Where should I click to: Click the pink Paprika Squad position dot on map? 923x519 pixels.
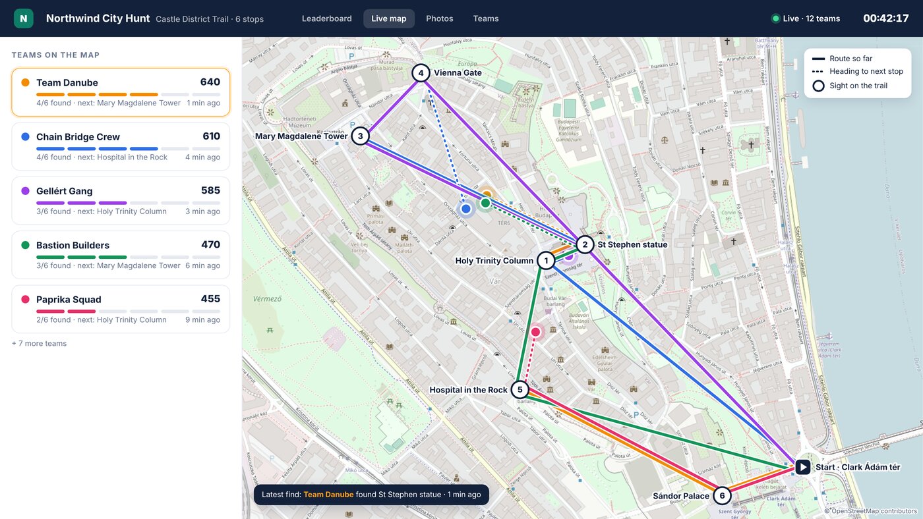[536, 332]
